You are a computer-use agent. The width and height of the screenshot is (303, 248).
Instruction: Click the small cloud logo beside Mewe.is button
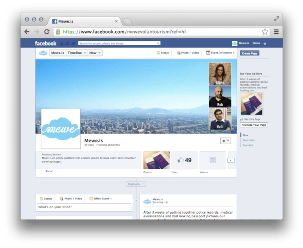tap(43, 53)
